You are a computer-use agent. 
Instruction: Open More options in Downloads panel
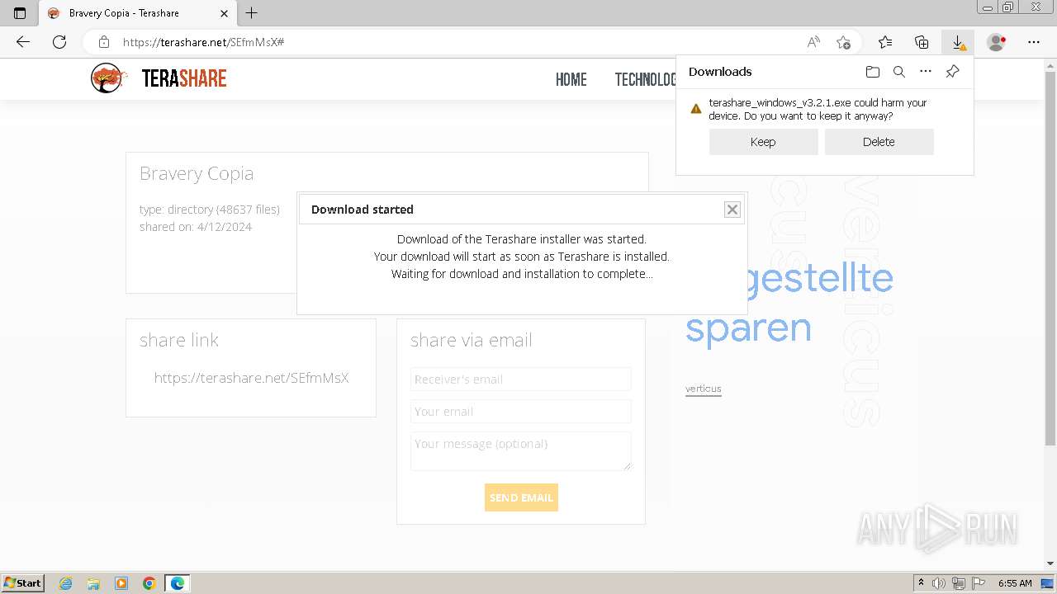(x=926, y=72)
